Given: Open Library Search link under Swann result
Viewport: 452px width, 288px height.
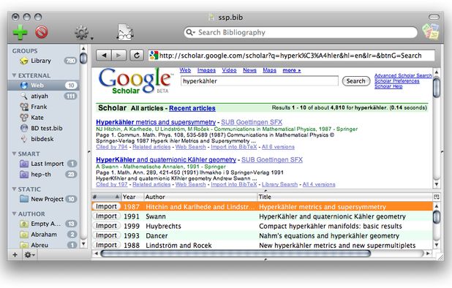Looking at the screenshot, I should pos(279,184).
